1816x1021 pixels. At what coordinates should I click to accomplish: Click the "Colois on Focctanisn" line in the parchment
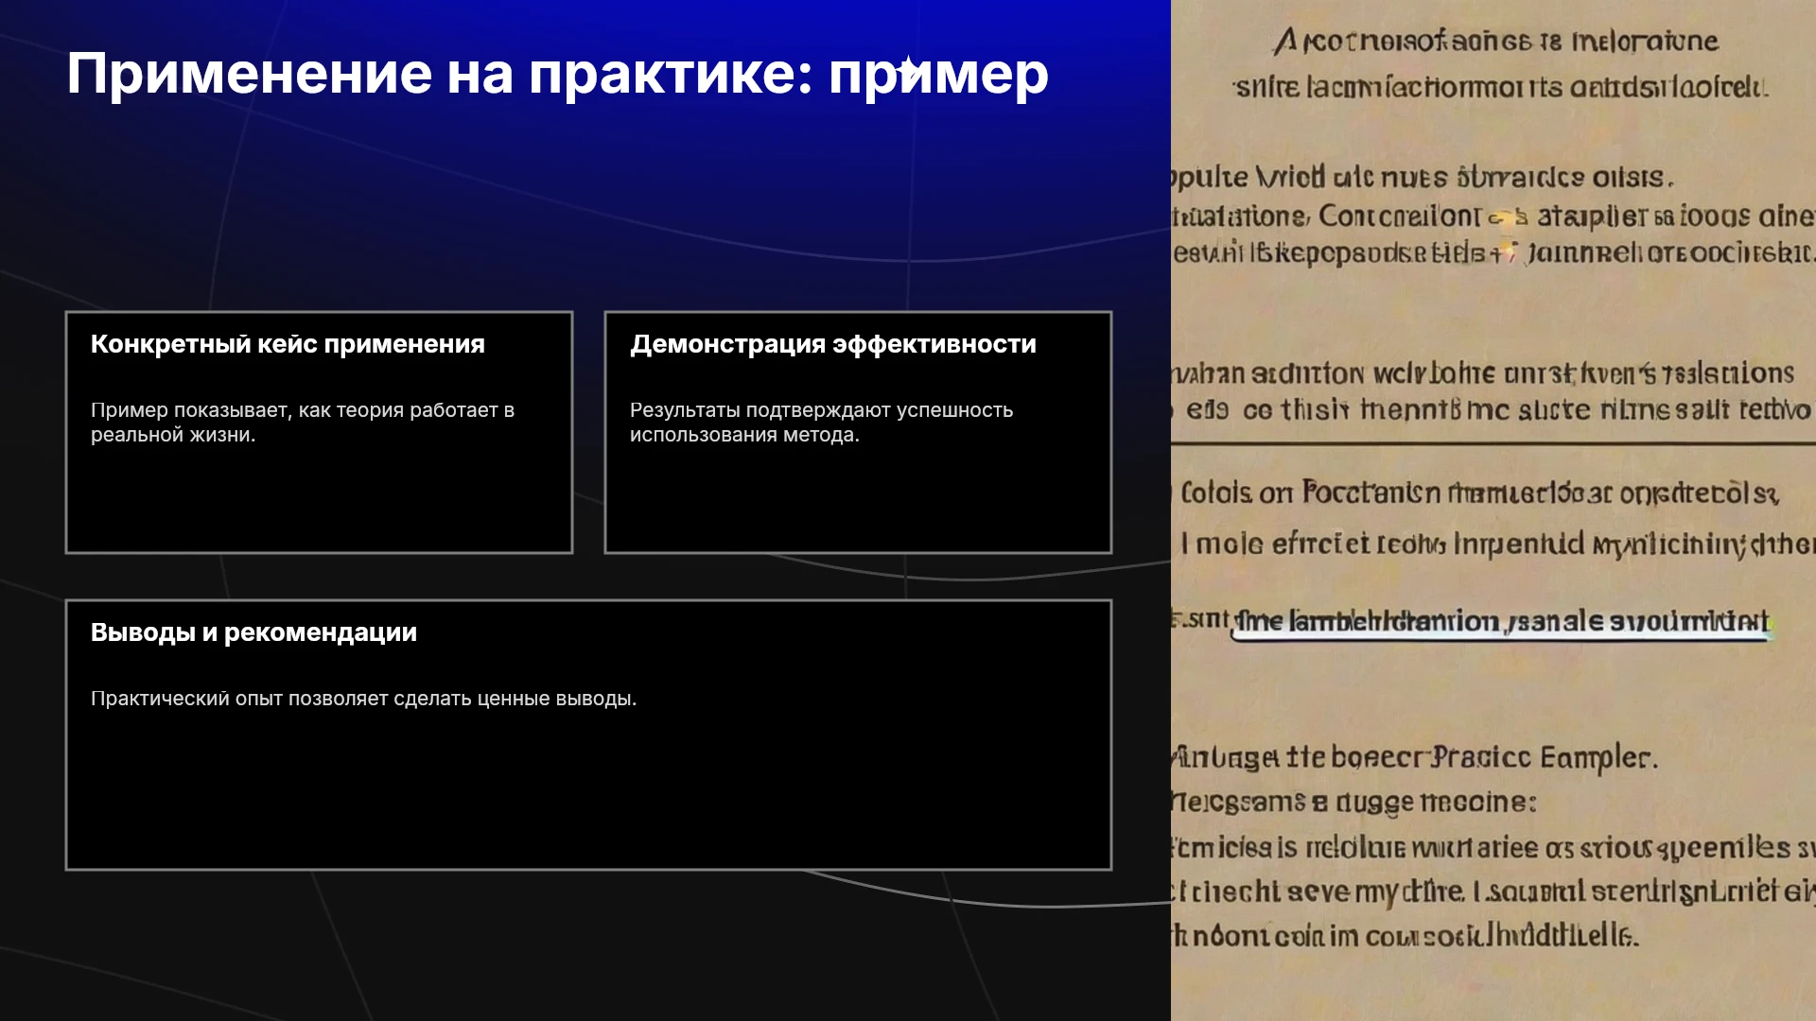(1479, 493)
